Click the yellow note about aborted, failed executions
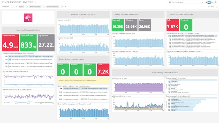This screenshot has height=123, width=219. (83, 80)
